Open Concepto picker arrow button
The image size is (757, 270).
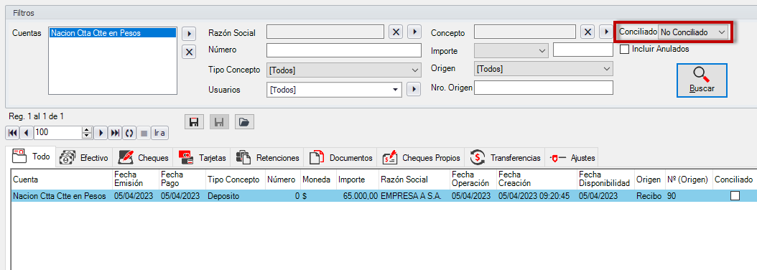606,32
